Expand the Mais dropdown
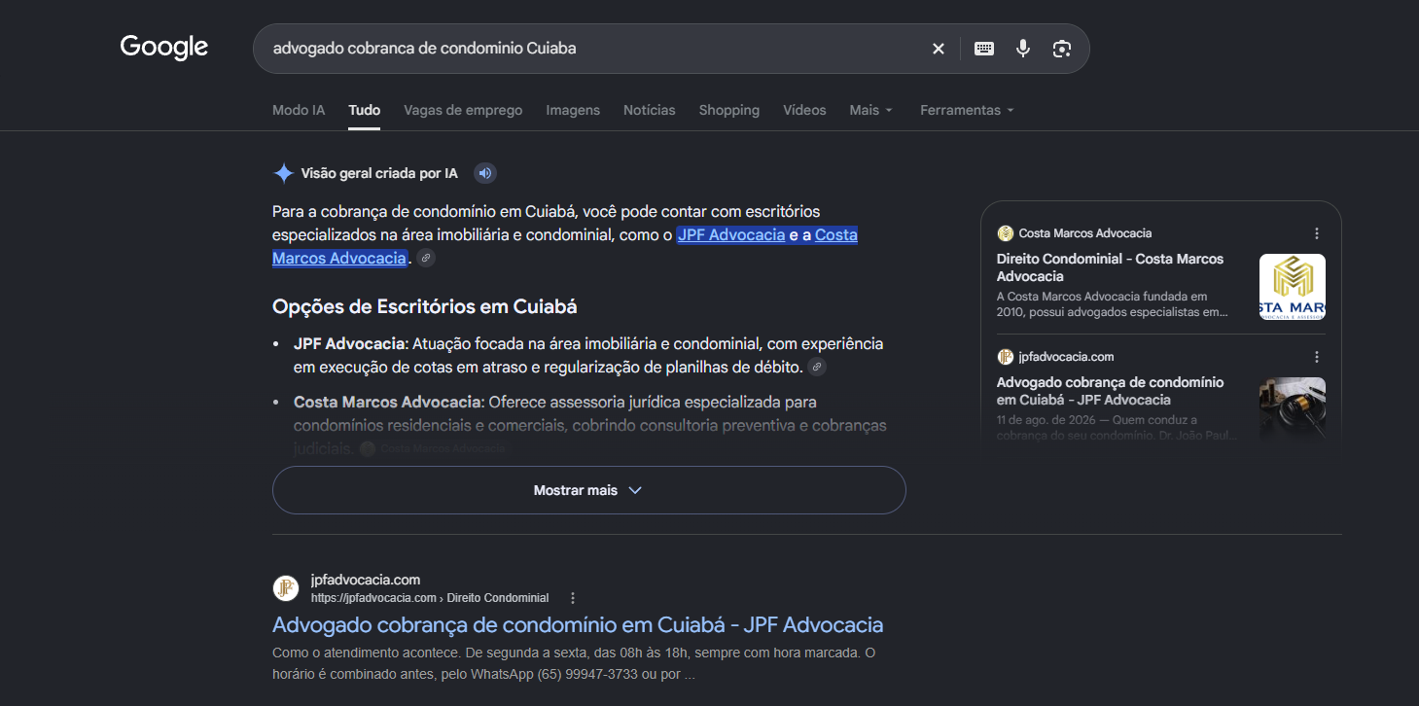This screenshot has width=1419, height=706. coord(870,110)
